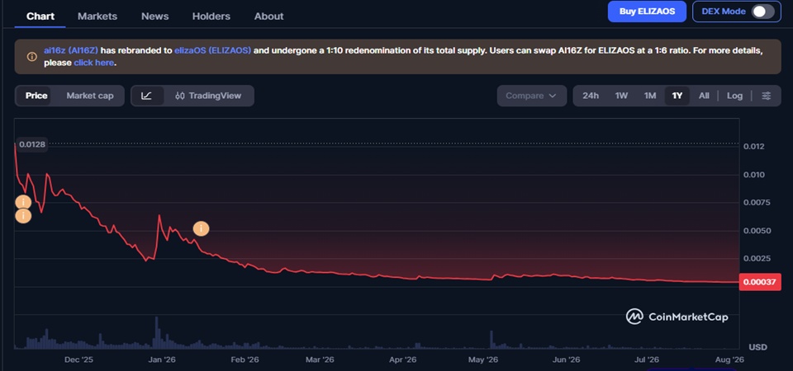This screenshot has height=371, width=793.
Task: Click the 0.0075 price axis label
Action: [756, 203]
